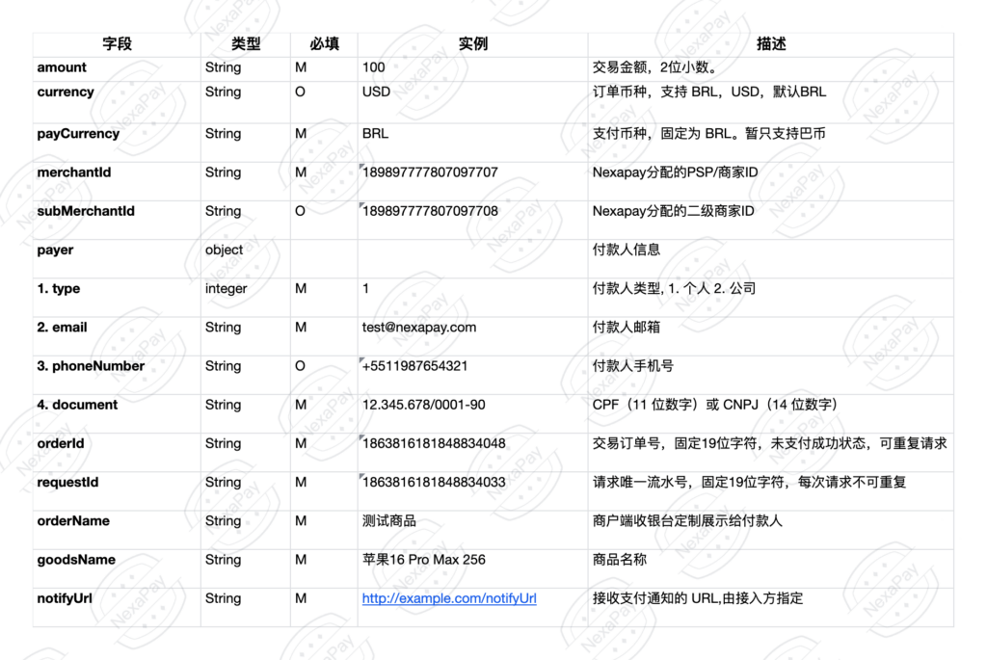Image resolution: width=987 pixels, height=660 pixels.
Task: Click the description starting with 支付币种
Action: coord(708,133)
